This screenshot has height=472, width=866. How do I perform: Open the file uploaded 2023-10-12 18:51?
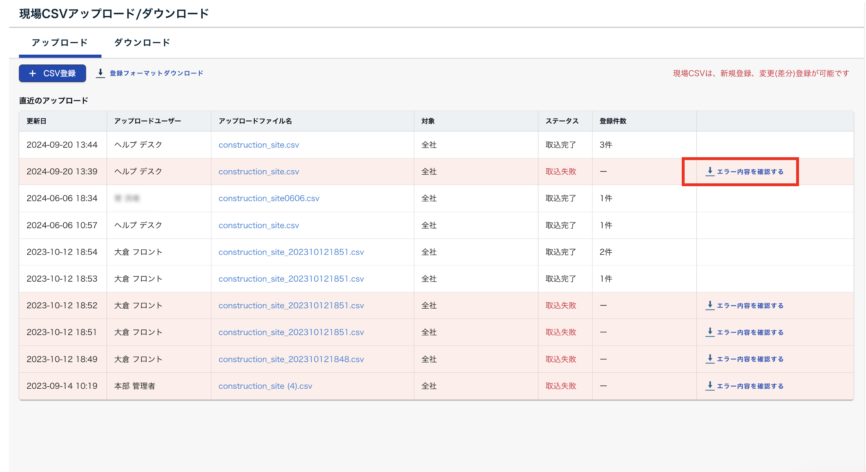pos(291,332)
